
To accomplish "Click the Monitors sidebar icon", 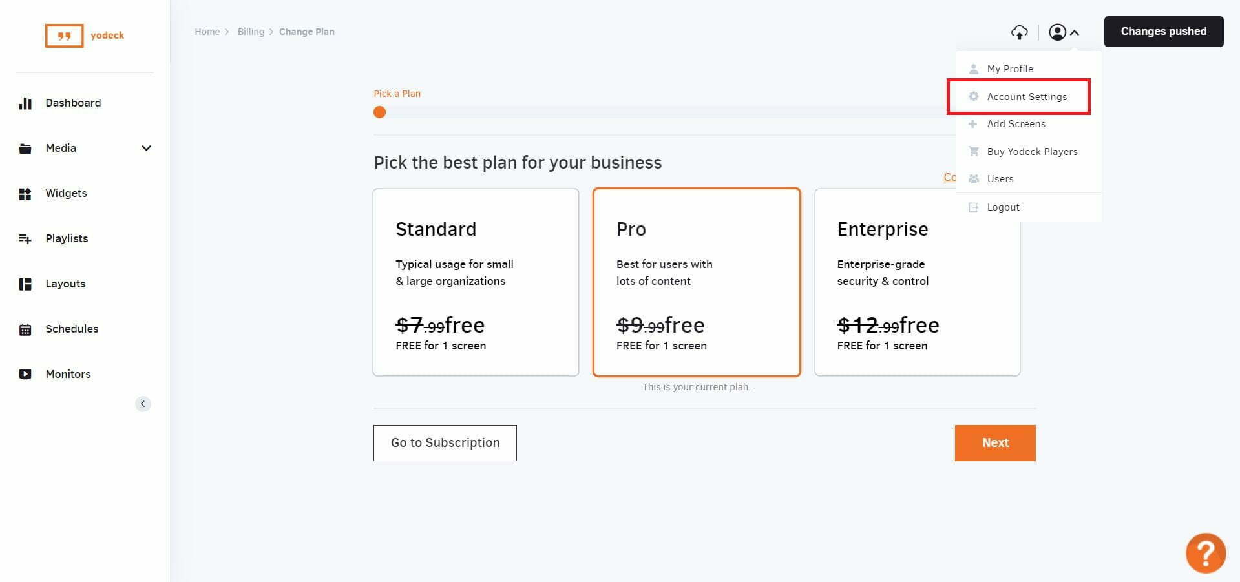I will click(25, 374).
